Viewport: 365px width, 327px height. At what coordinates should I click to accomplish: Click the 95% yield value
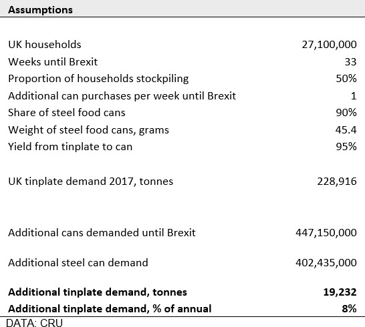(346, 147)
